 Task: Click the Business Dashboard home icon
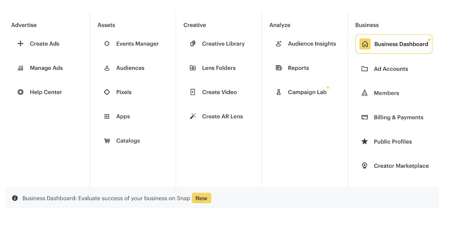click(x=365, y=44)
